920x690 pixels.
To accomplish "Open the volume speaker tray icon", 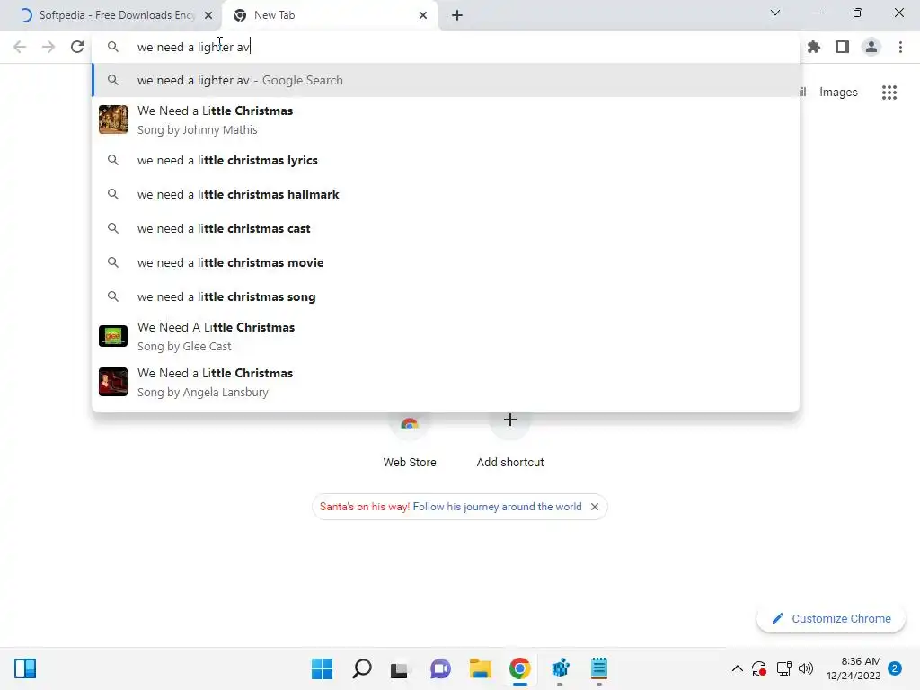I will 806,668.
